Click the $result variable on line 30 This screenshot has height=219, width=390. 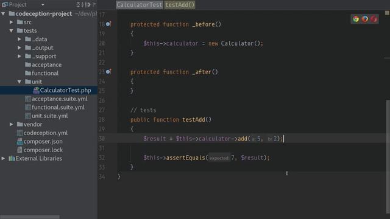point(154,139)
